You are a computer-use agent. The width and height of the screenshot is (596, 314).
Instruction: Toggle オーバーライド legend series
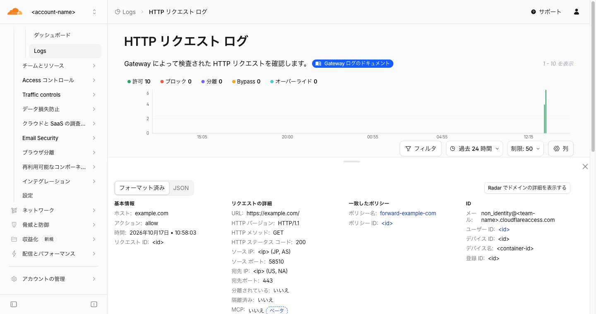point(293,81)
